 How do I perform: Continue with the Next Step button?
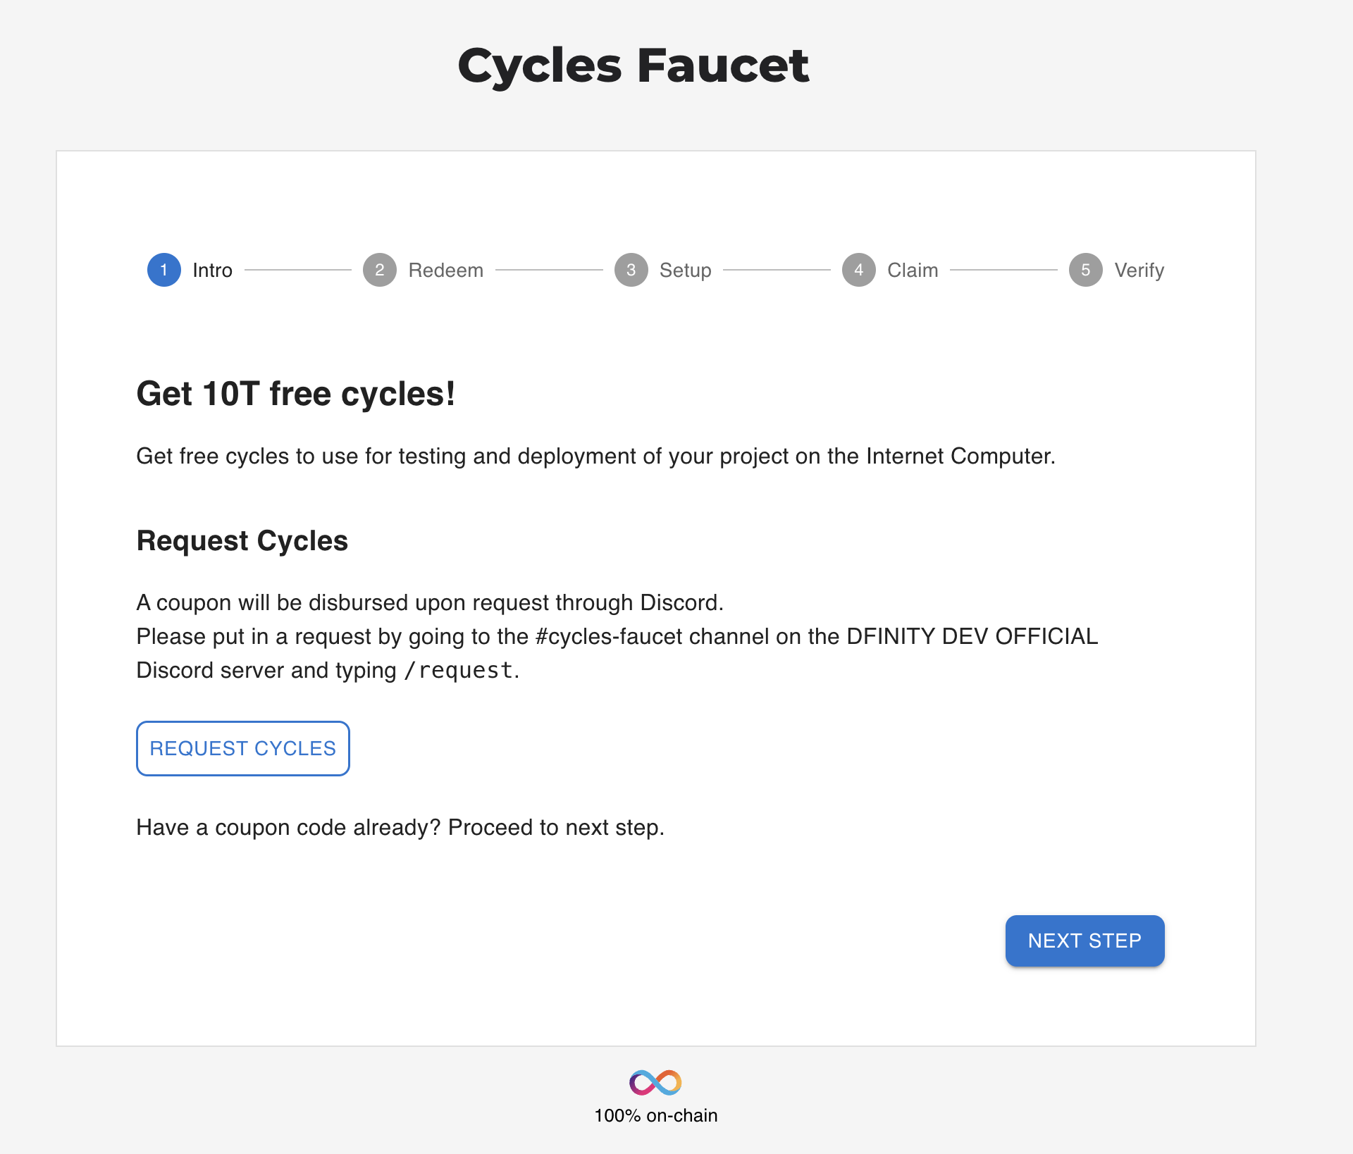point(1085,941)
